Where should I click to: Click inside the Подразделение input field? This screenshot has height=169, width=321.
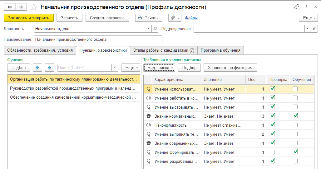click(x=249, y=29)
